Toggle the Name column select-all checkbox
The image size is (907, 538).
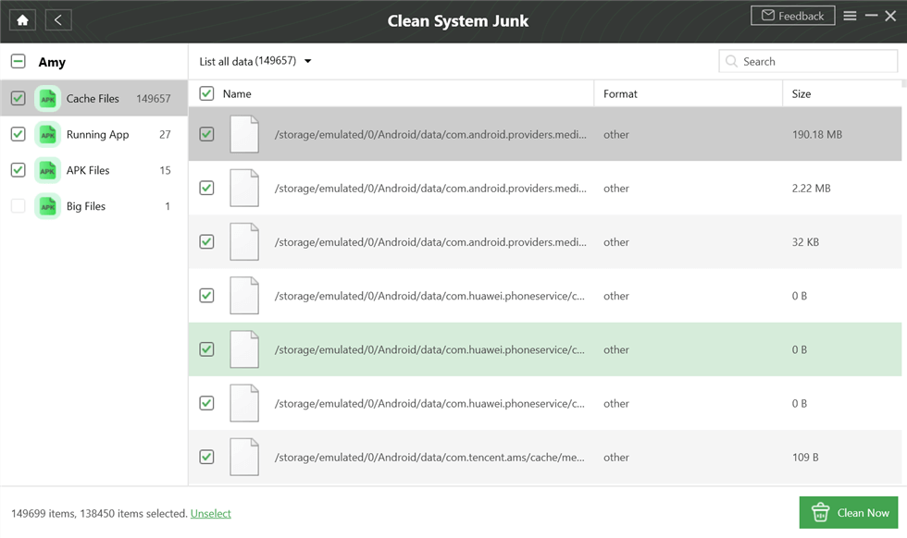[206, 93]
